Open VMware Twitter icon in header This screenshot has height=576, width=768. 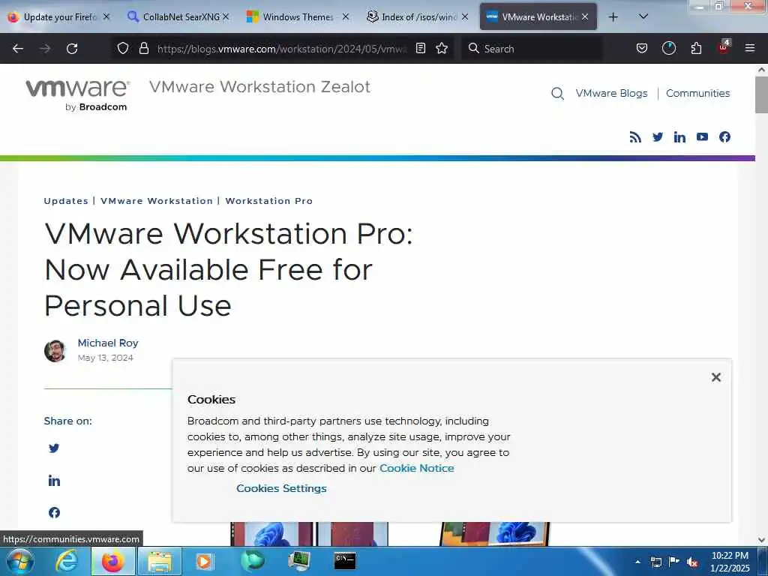pyautogui.click(x=657, y=136)
